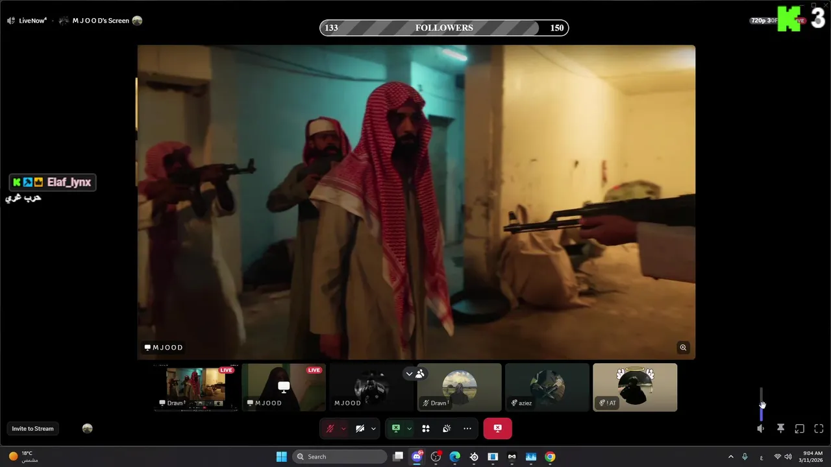Screen dimensions: 831x467
Task: Click taskbar Search box
Action: (340, 457)
